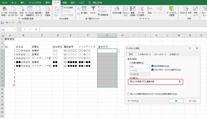
Task: Open the File (ファイル) tab
Action: (4, 2)
